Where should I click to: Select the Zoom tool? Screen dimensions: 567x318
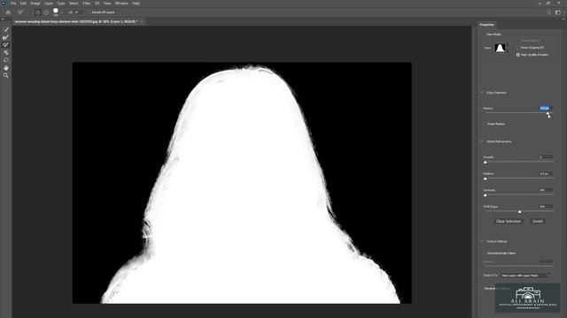coord(6,75)
